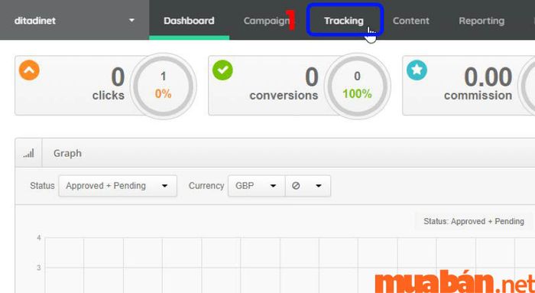The width and height of the screenshot is (535, 293).
Task: Click the conversions 100% circular gauge
Action: [357, 86]
